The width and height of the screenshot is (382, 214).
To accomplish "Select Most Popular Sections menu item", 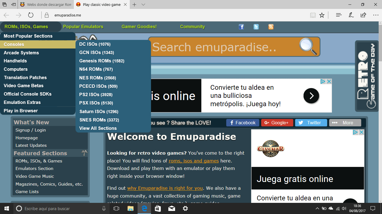I will (38, 36).
